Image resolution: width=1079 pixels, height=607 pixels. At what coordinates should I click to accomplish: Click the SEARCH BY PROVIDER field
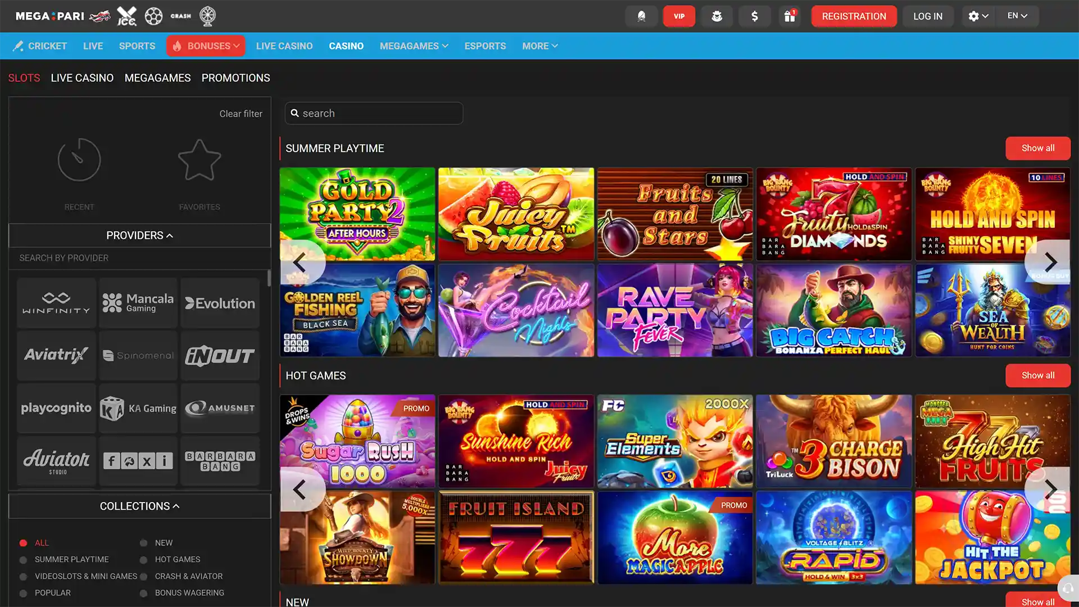tap(139, 259)
